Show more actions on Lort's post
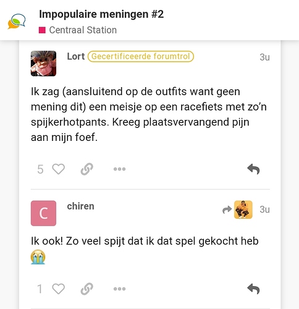299x309 pixels. [x=119, y=169]
